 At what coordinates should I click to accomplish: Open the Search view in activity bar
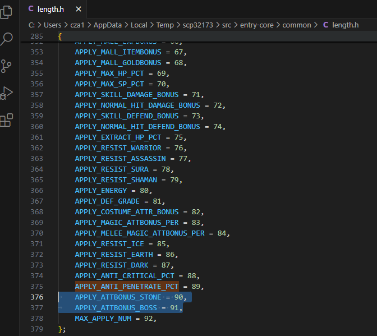click(7, 39)
